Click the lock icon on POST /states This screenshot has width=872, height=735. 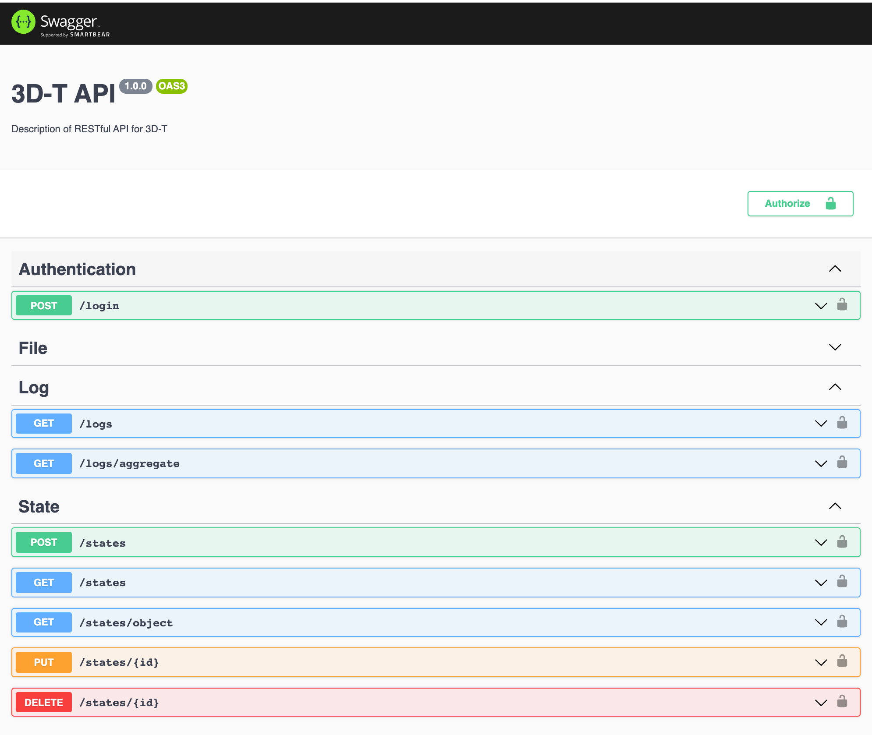pyautogui.click(x=842, y=542)
